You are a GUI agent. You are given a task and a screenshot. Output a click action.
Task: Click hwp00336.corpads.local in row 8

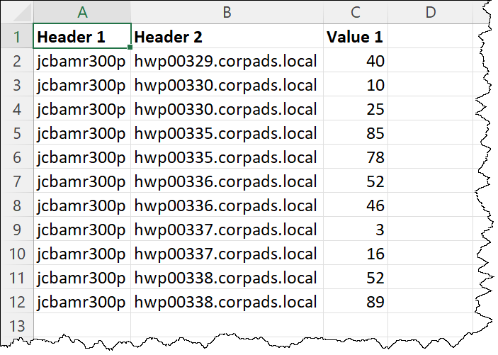pos(227,205)
